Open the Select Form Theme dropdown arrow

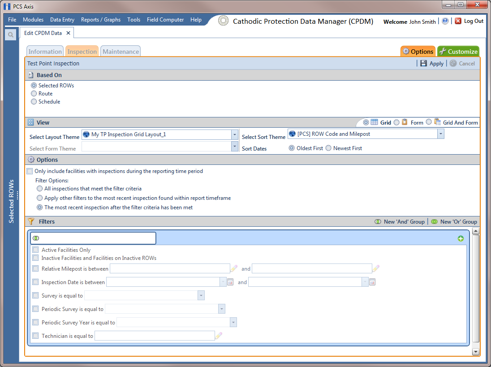click(235, 146)
